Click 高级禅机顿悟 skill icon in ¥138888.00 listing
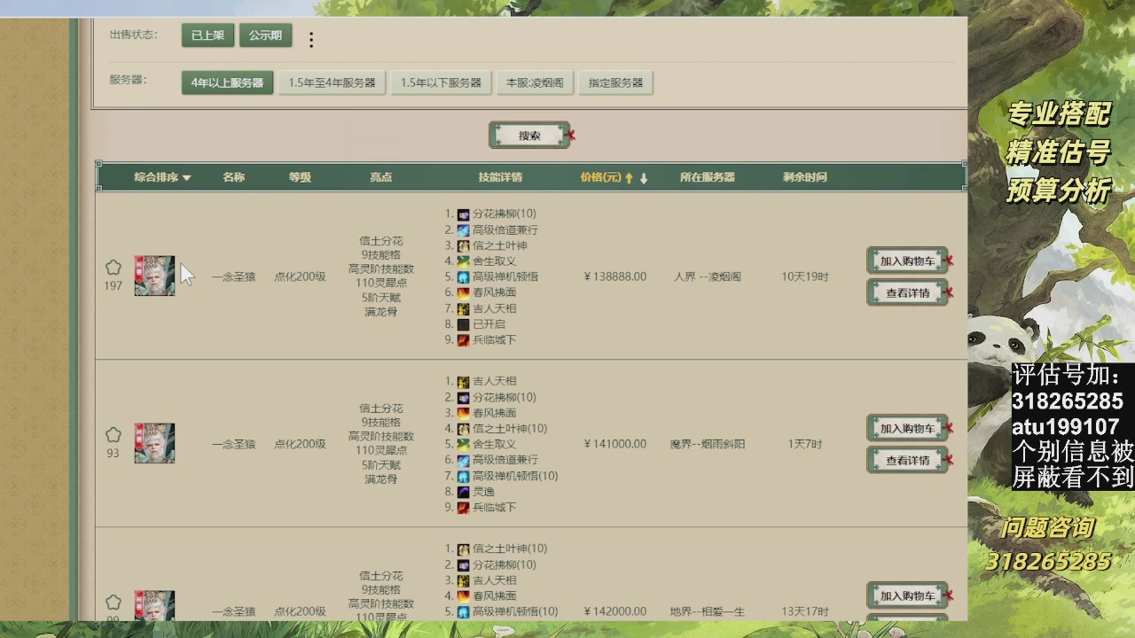This screenshot has width=1135, height=638. point(463,277)
